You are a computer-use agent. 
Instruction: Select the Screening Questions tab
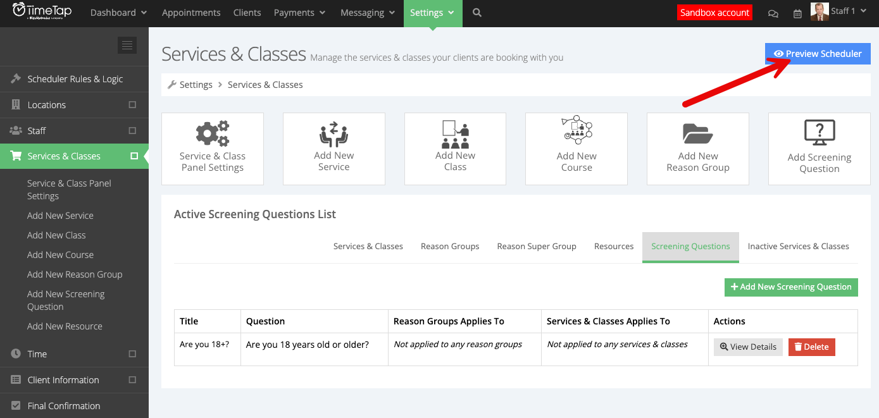click(690, 247)
